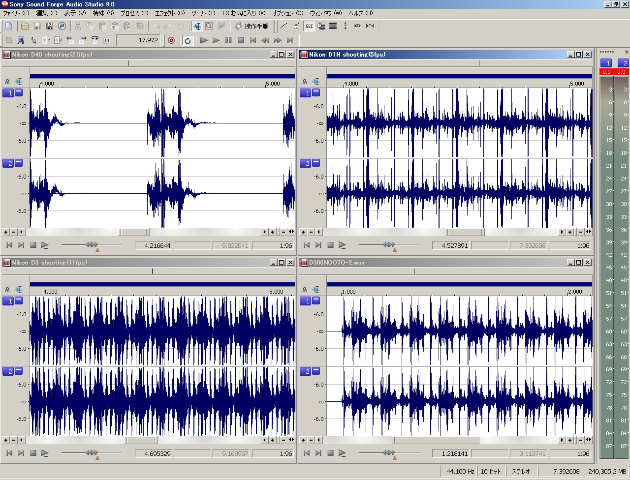Click the red Record button
The image size is (630, 480).
tap(171, 40)
